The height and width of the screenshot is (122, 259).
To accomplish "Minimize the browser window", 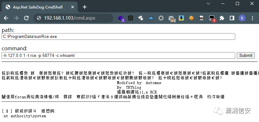I will point(223,3).
